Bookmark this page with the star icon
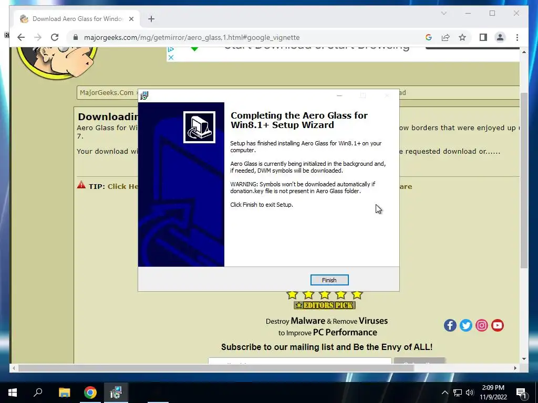This screenshot has height=403, width=538. pos(462,37)
